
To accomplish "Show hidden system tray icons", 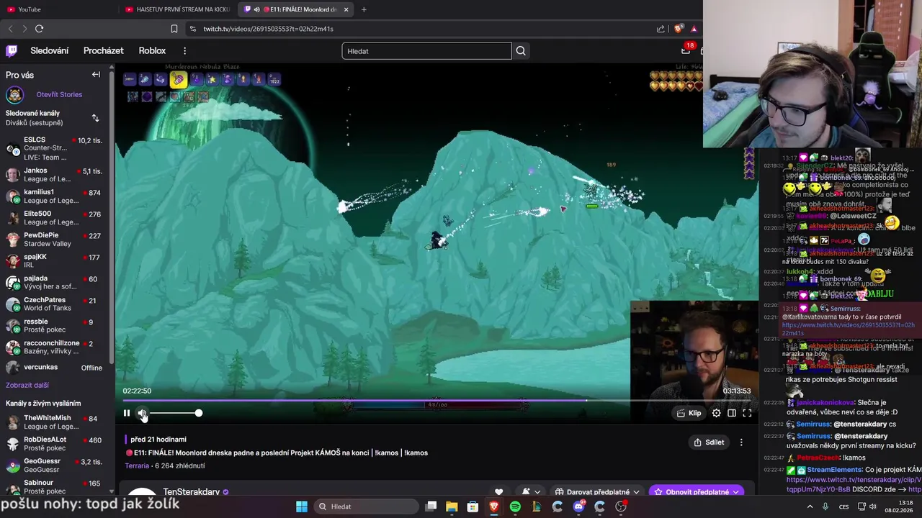I will pyautogui.click(x=810, y=506).
